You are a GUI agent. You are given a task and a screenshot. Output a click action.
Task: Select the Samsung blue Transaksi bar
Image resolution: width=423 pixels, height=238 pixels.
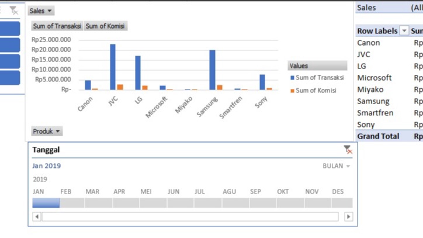(212, 70)
